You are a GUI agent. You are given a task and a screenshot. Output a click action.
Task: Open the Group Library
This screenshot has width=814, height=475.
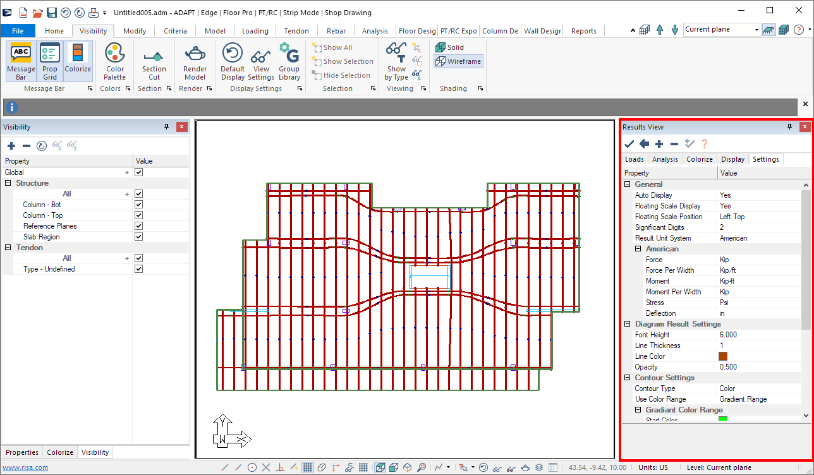tap(289, 61)
